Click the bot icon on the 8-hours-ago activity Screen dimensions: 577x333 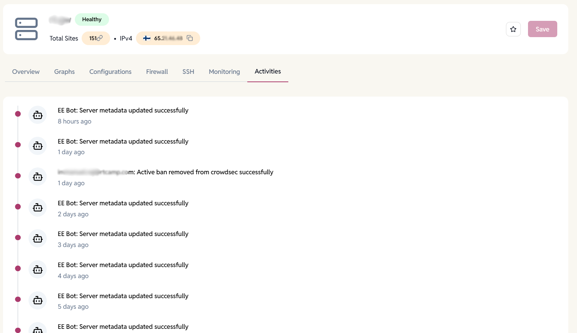coord(38,114)
